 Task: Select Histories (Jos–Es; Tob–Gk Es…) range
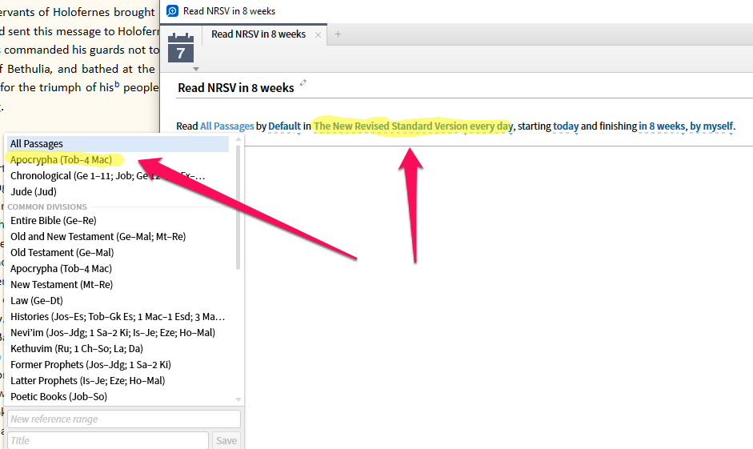click(x=118, y=316)
